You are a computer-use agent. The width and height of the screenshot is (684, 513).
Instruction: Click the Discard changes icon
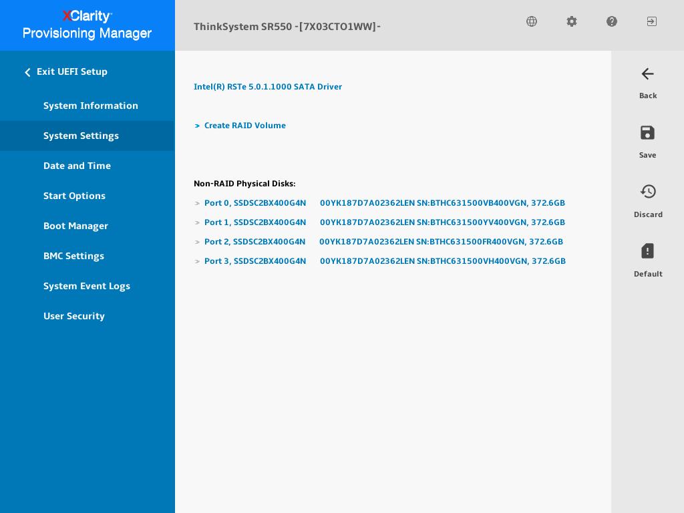(648, 192)
